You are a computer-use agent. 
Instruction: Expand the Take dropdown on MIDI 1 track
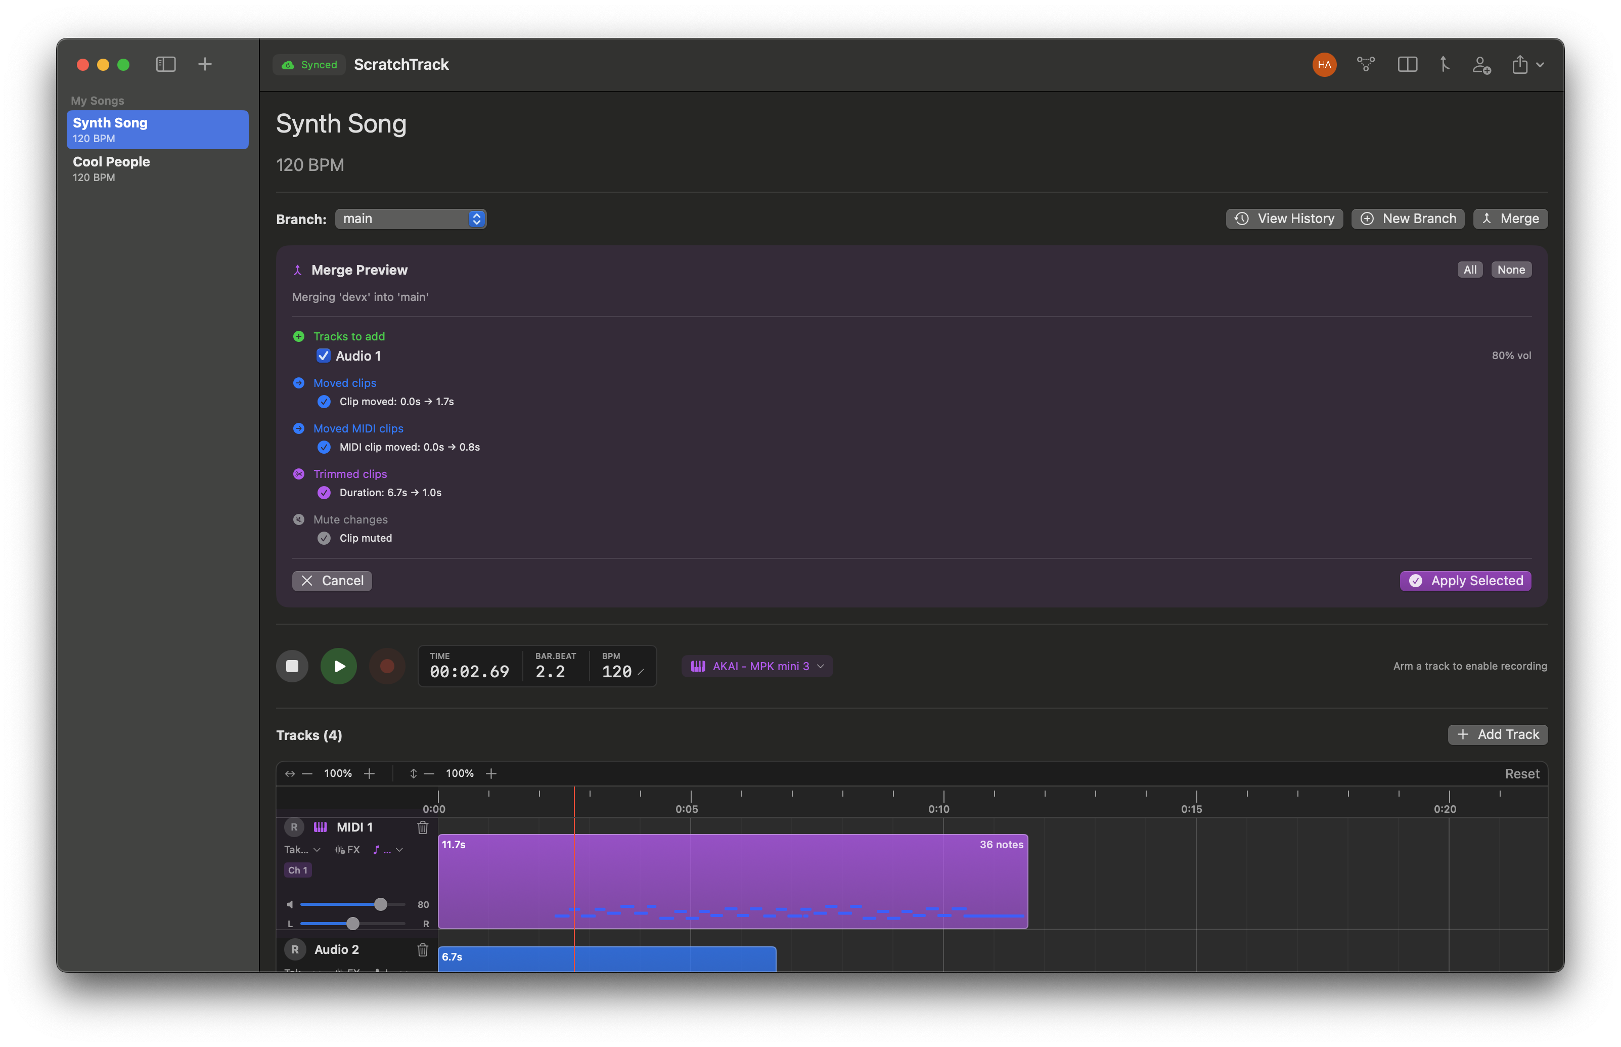pyautogui.click(x=303, y=849)
